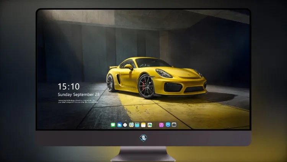
Task: Click the logo on the monitor chin
Action: [x=143, y=138]
